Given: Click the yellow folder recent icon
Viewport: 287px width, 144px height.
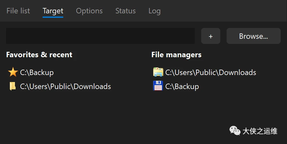Looking at the screenshot, I should 13,86.
